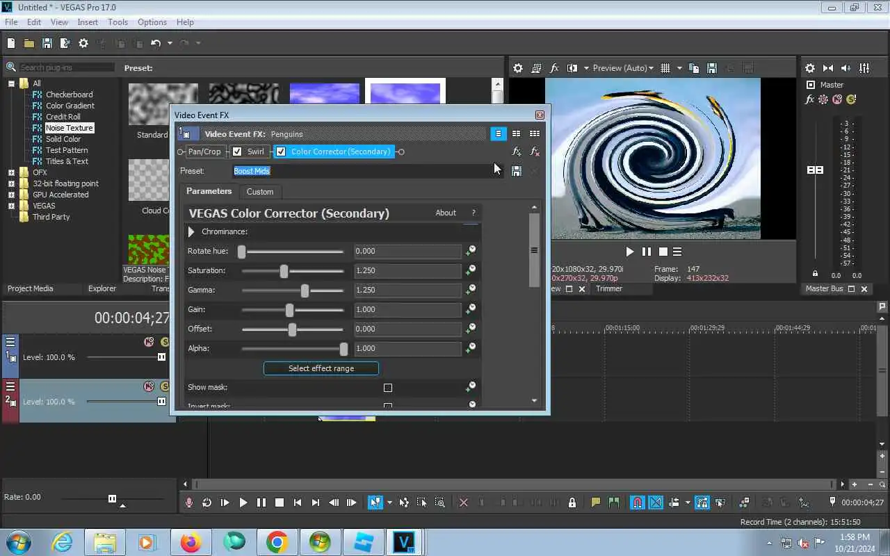Click the Record microphone button

[189, 502]
